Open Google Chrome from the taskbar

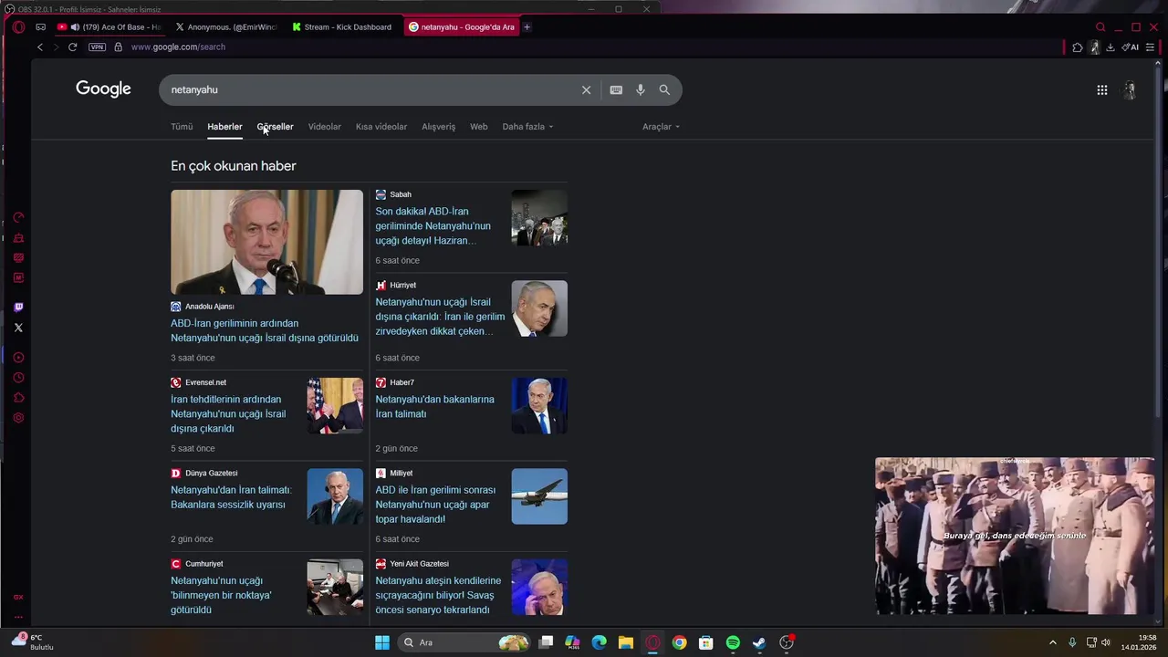(679, 642)
